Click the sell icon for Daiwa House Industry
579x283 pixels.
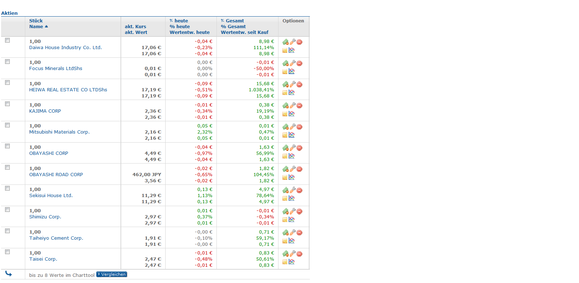285,42
